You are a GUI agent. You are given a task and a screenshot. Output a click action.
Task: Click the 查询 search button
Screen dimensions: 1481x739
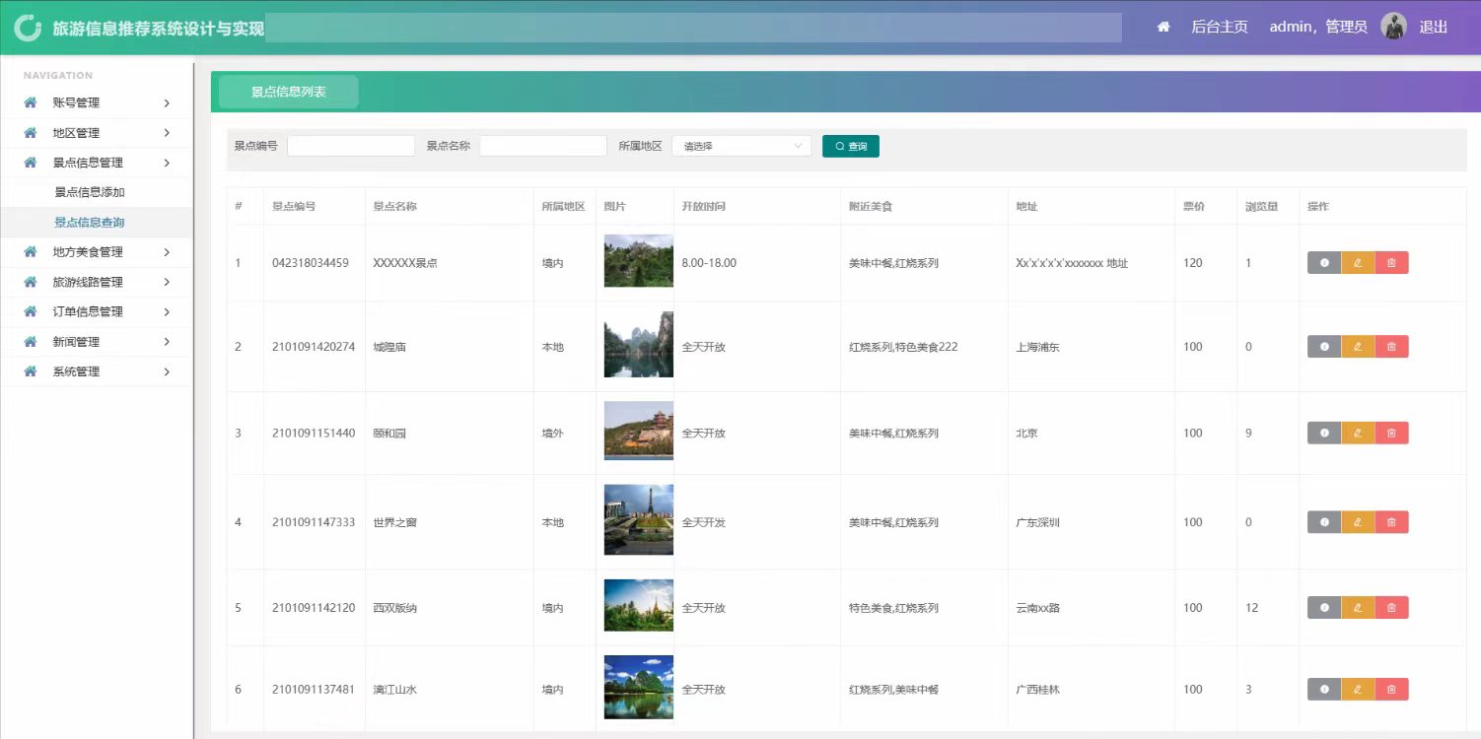(851, 146)
